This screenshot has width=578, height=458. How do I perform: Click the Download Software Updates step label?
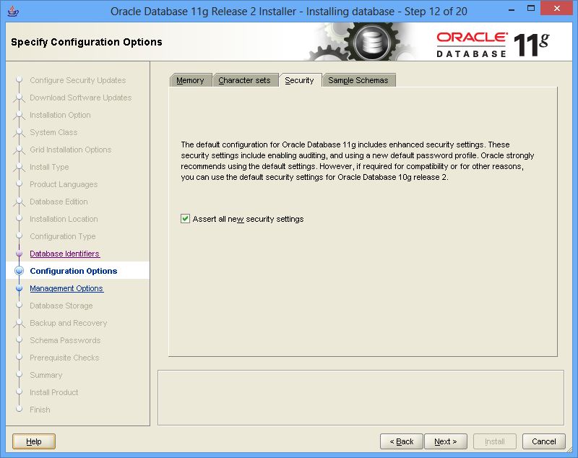tap(80, 98)
